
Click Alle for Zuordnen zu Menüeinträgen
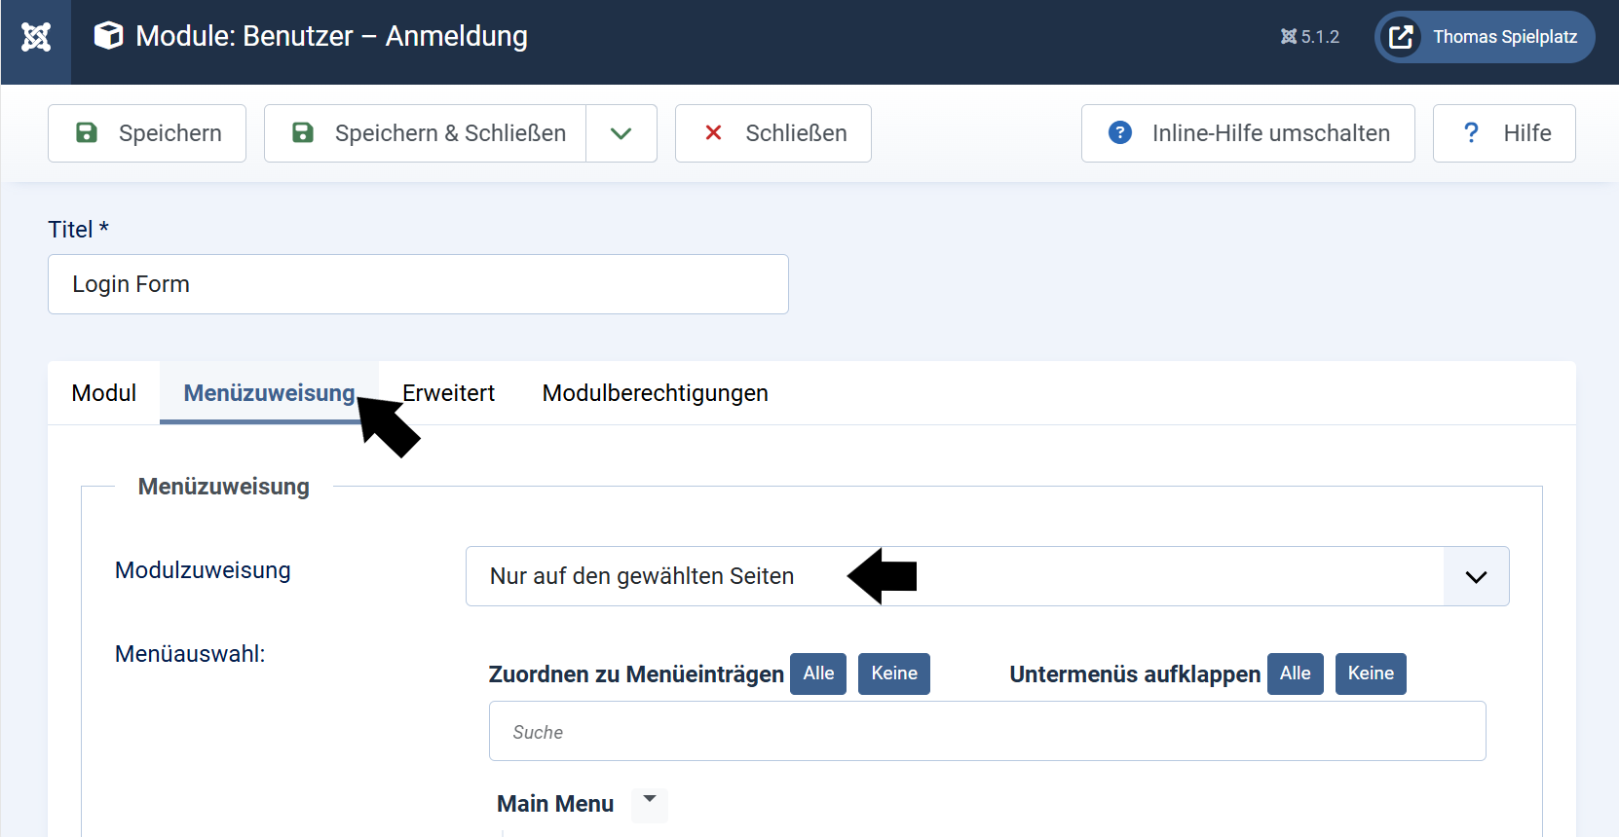click(818, 673)
